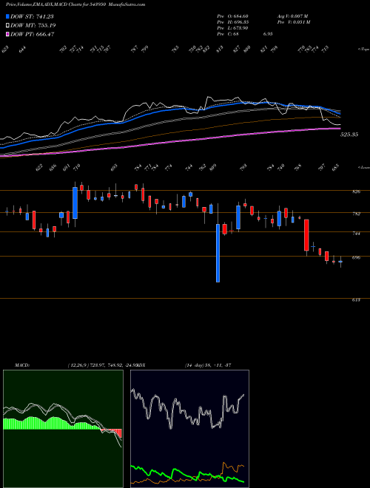This screenshot has width=370, height=488.
Task: Select the 'DOW ST: 741.23' legend text
Action: [32, 16]
